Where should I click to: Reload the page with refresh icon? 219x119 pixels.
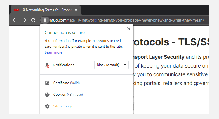33,20
